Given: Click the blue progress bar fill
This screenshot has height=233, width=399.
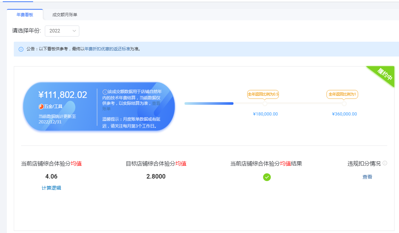Looking at the screenshot, I should [x=209, y=103].
